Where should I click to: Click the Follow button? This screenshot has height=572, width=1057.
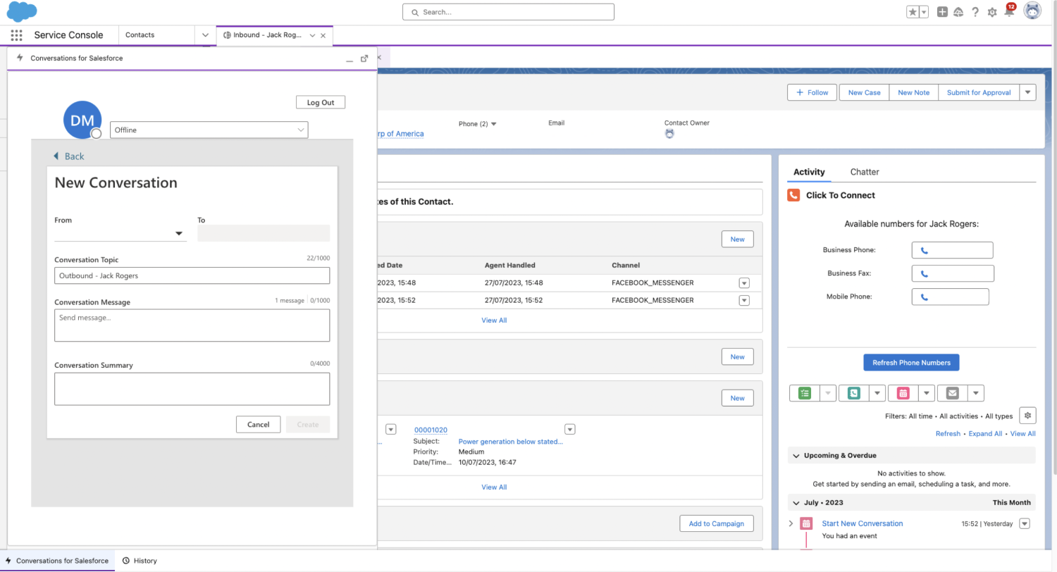point(812,92)
